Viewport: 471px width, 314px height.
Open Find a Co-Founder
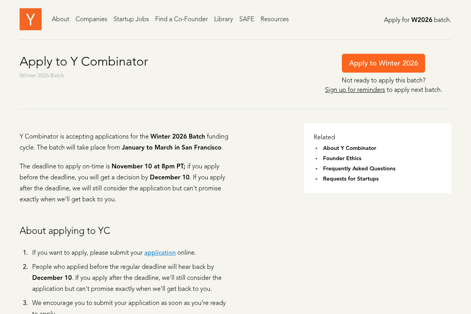pyautogui.click(x=181, y=19)
